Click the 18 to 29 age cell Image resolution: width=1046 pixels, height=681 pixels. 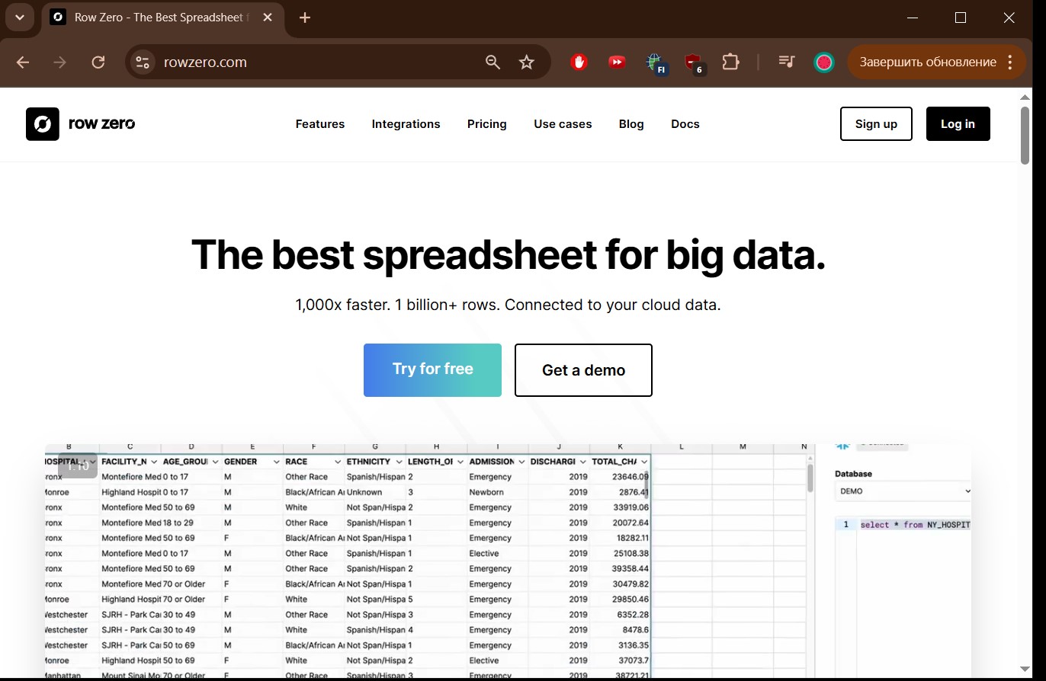[191, 523]
